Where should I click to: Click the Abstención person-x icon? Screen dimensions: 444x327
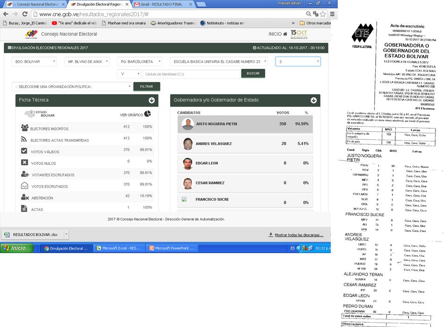tap(25, 197)
